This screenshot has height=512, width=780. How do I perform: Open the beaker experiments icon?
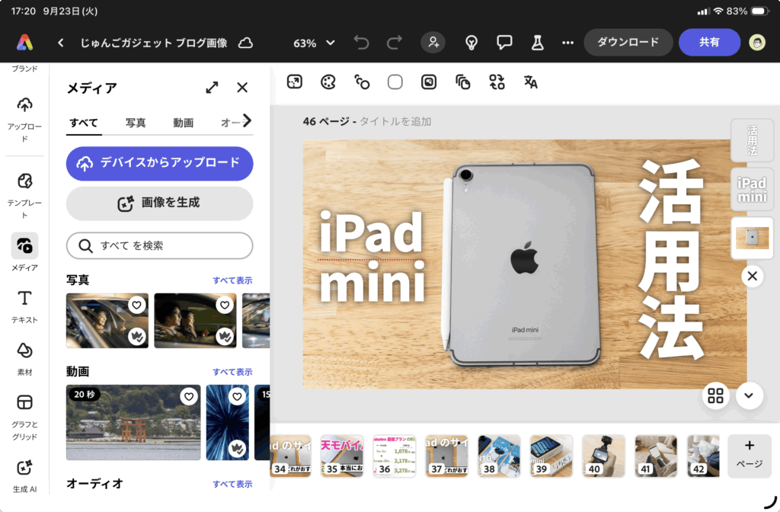(x=537, y=43)
